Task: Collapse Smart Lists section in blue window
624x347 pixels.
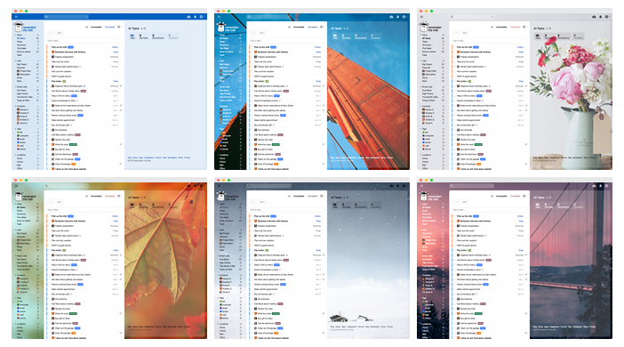Action: (15, 87)
